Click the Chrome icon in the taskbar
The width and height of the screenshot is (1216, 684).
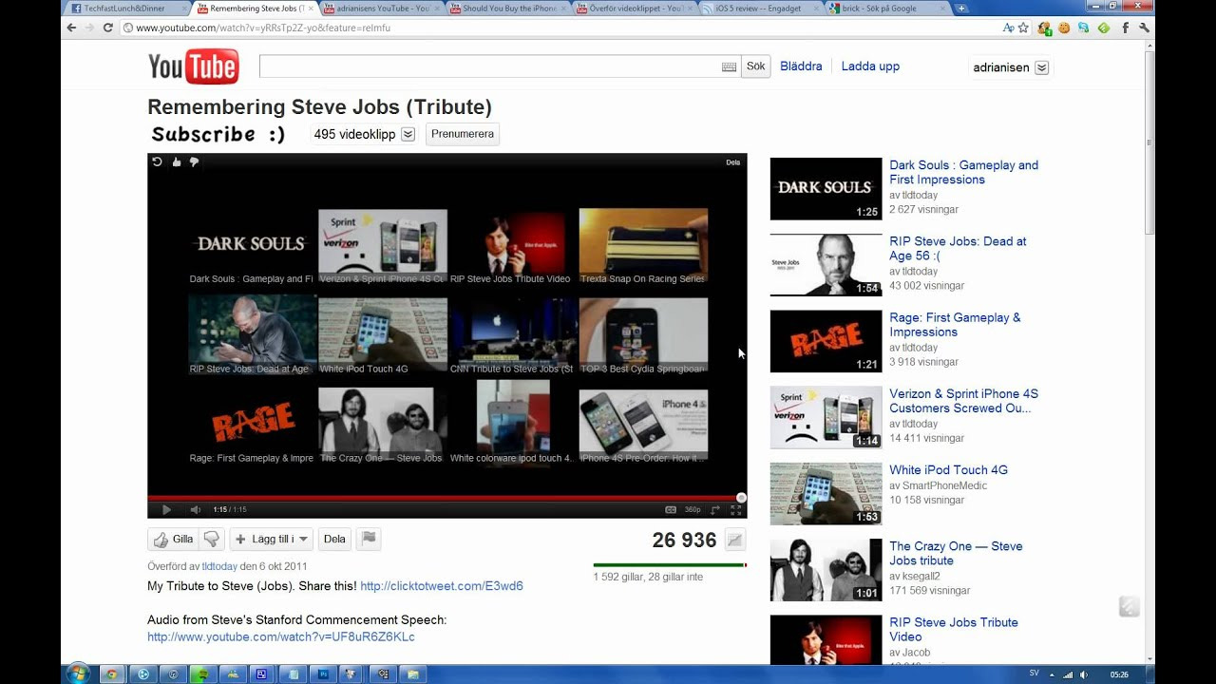(112, 674)
